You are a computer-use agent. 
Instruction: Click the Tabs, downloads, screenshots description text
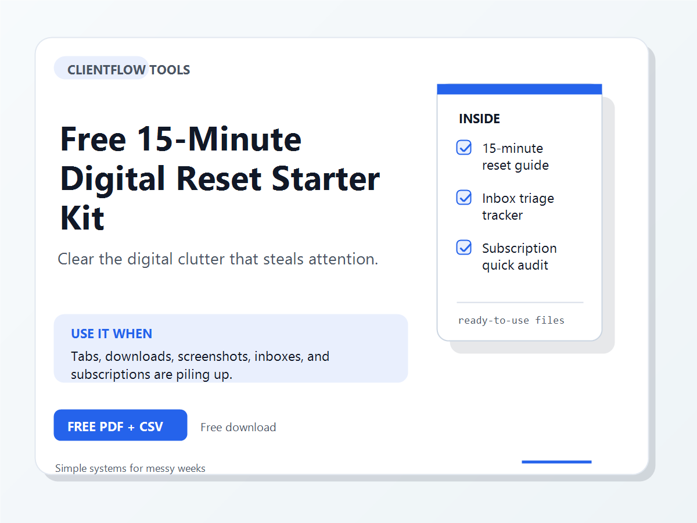tap(200, 365)
